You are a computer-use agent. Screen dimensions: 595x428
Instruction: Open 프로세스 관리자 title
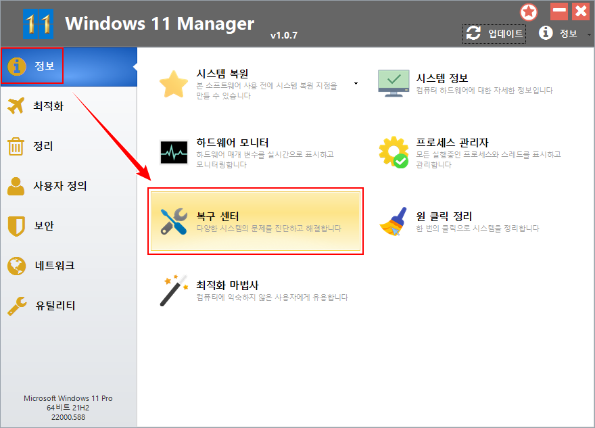[452, 143]
